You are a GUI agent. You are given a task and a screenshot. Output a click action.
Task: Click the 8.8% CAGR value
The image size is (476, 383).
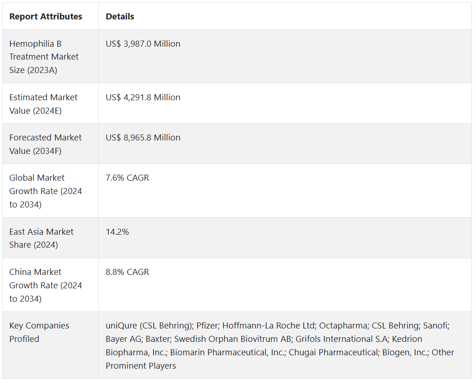[x=127, y=272]
